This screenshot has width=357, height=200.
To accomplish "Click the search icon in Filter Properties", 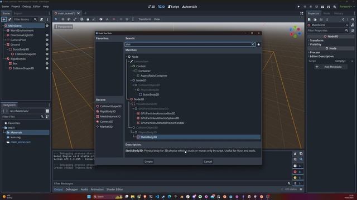I will click(x=346, y=31).
